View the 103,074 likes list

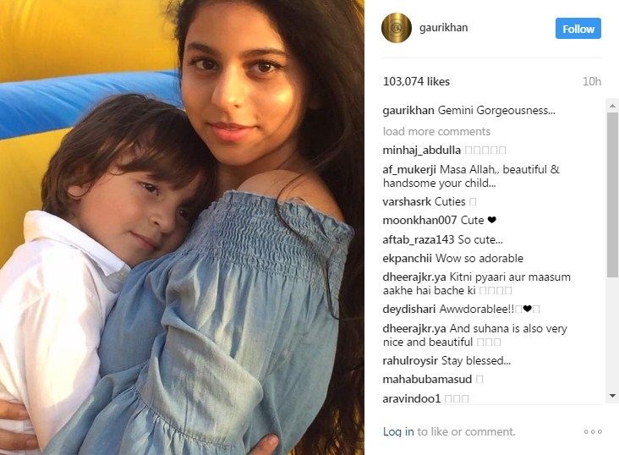(416, 81)
